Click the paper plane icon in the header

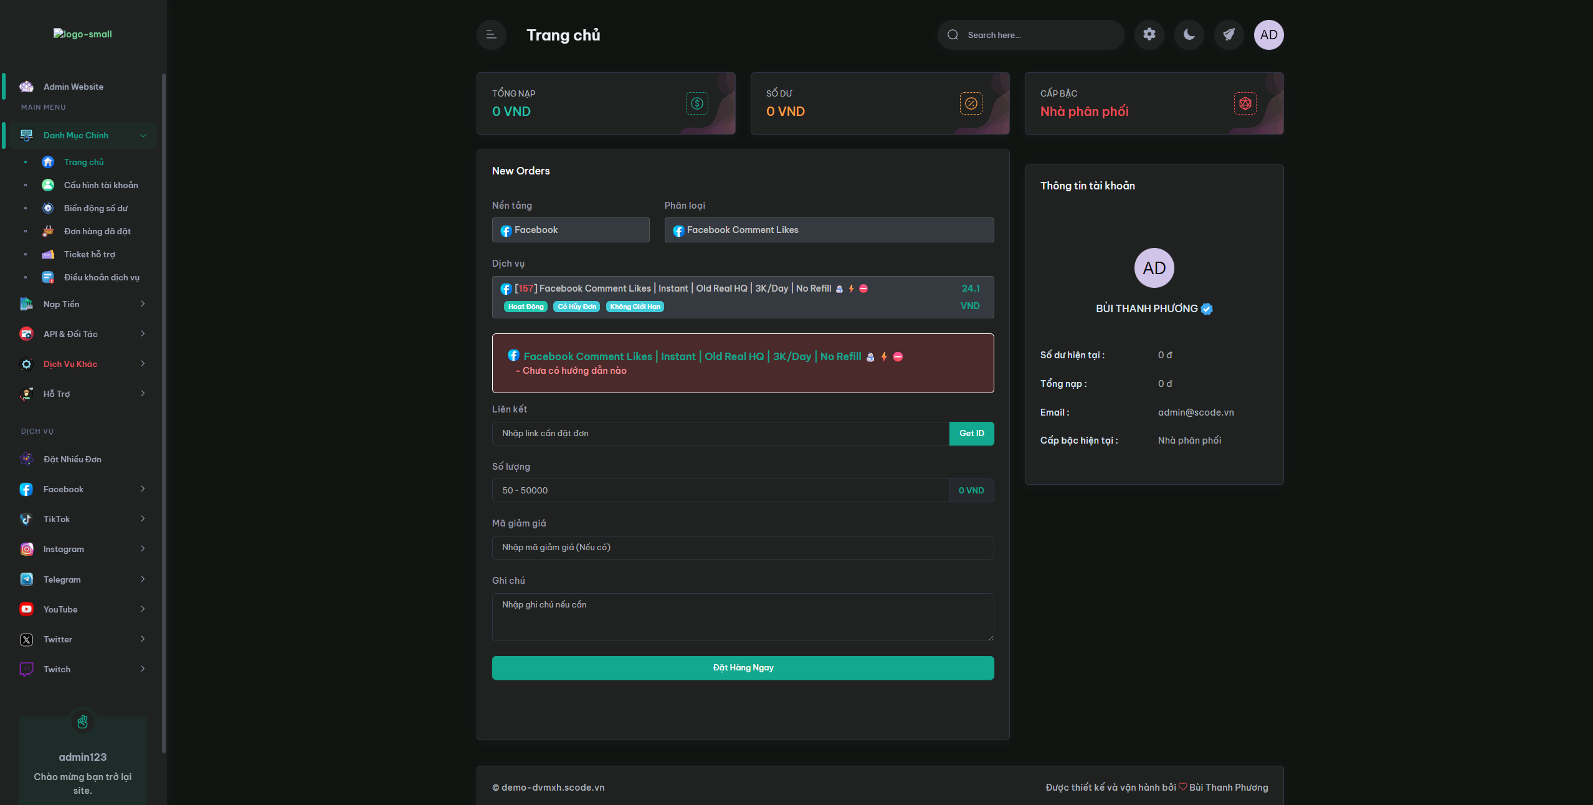1229,34
